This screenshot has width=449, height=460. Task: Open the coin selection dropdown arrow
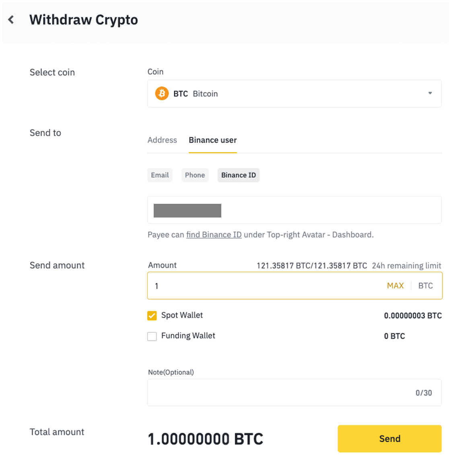coord(430,93)
